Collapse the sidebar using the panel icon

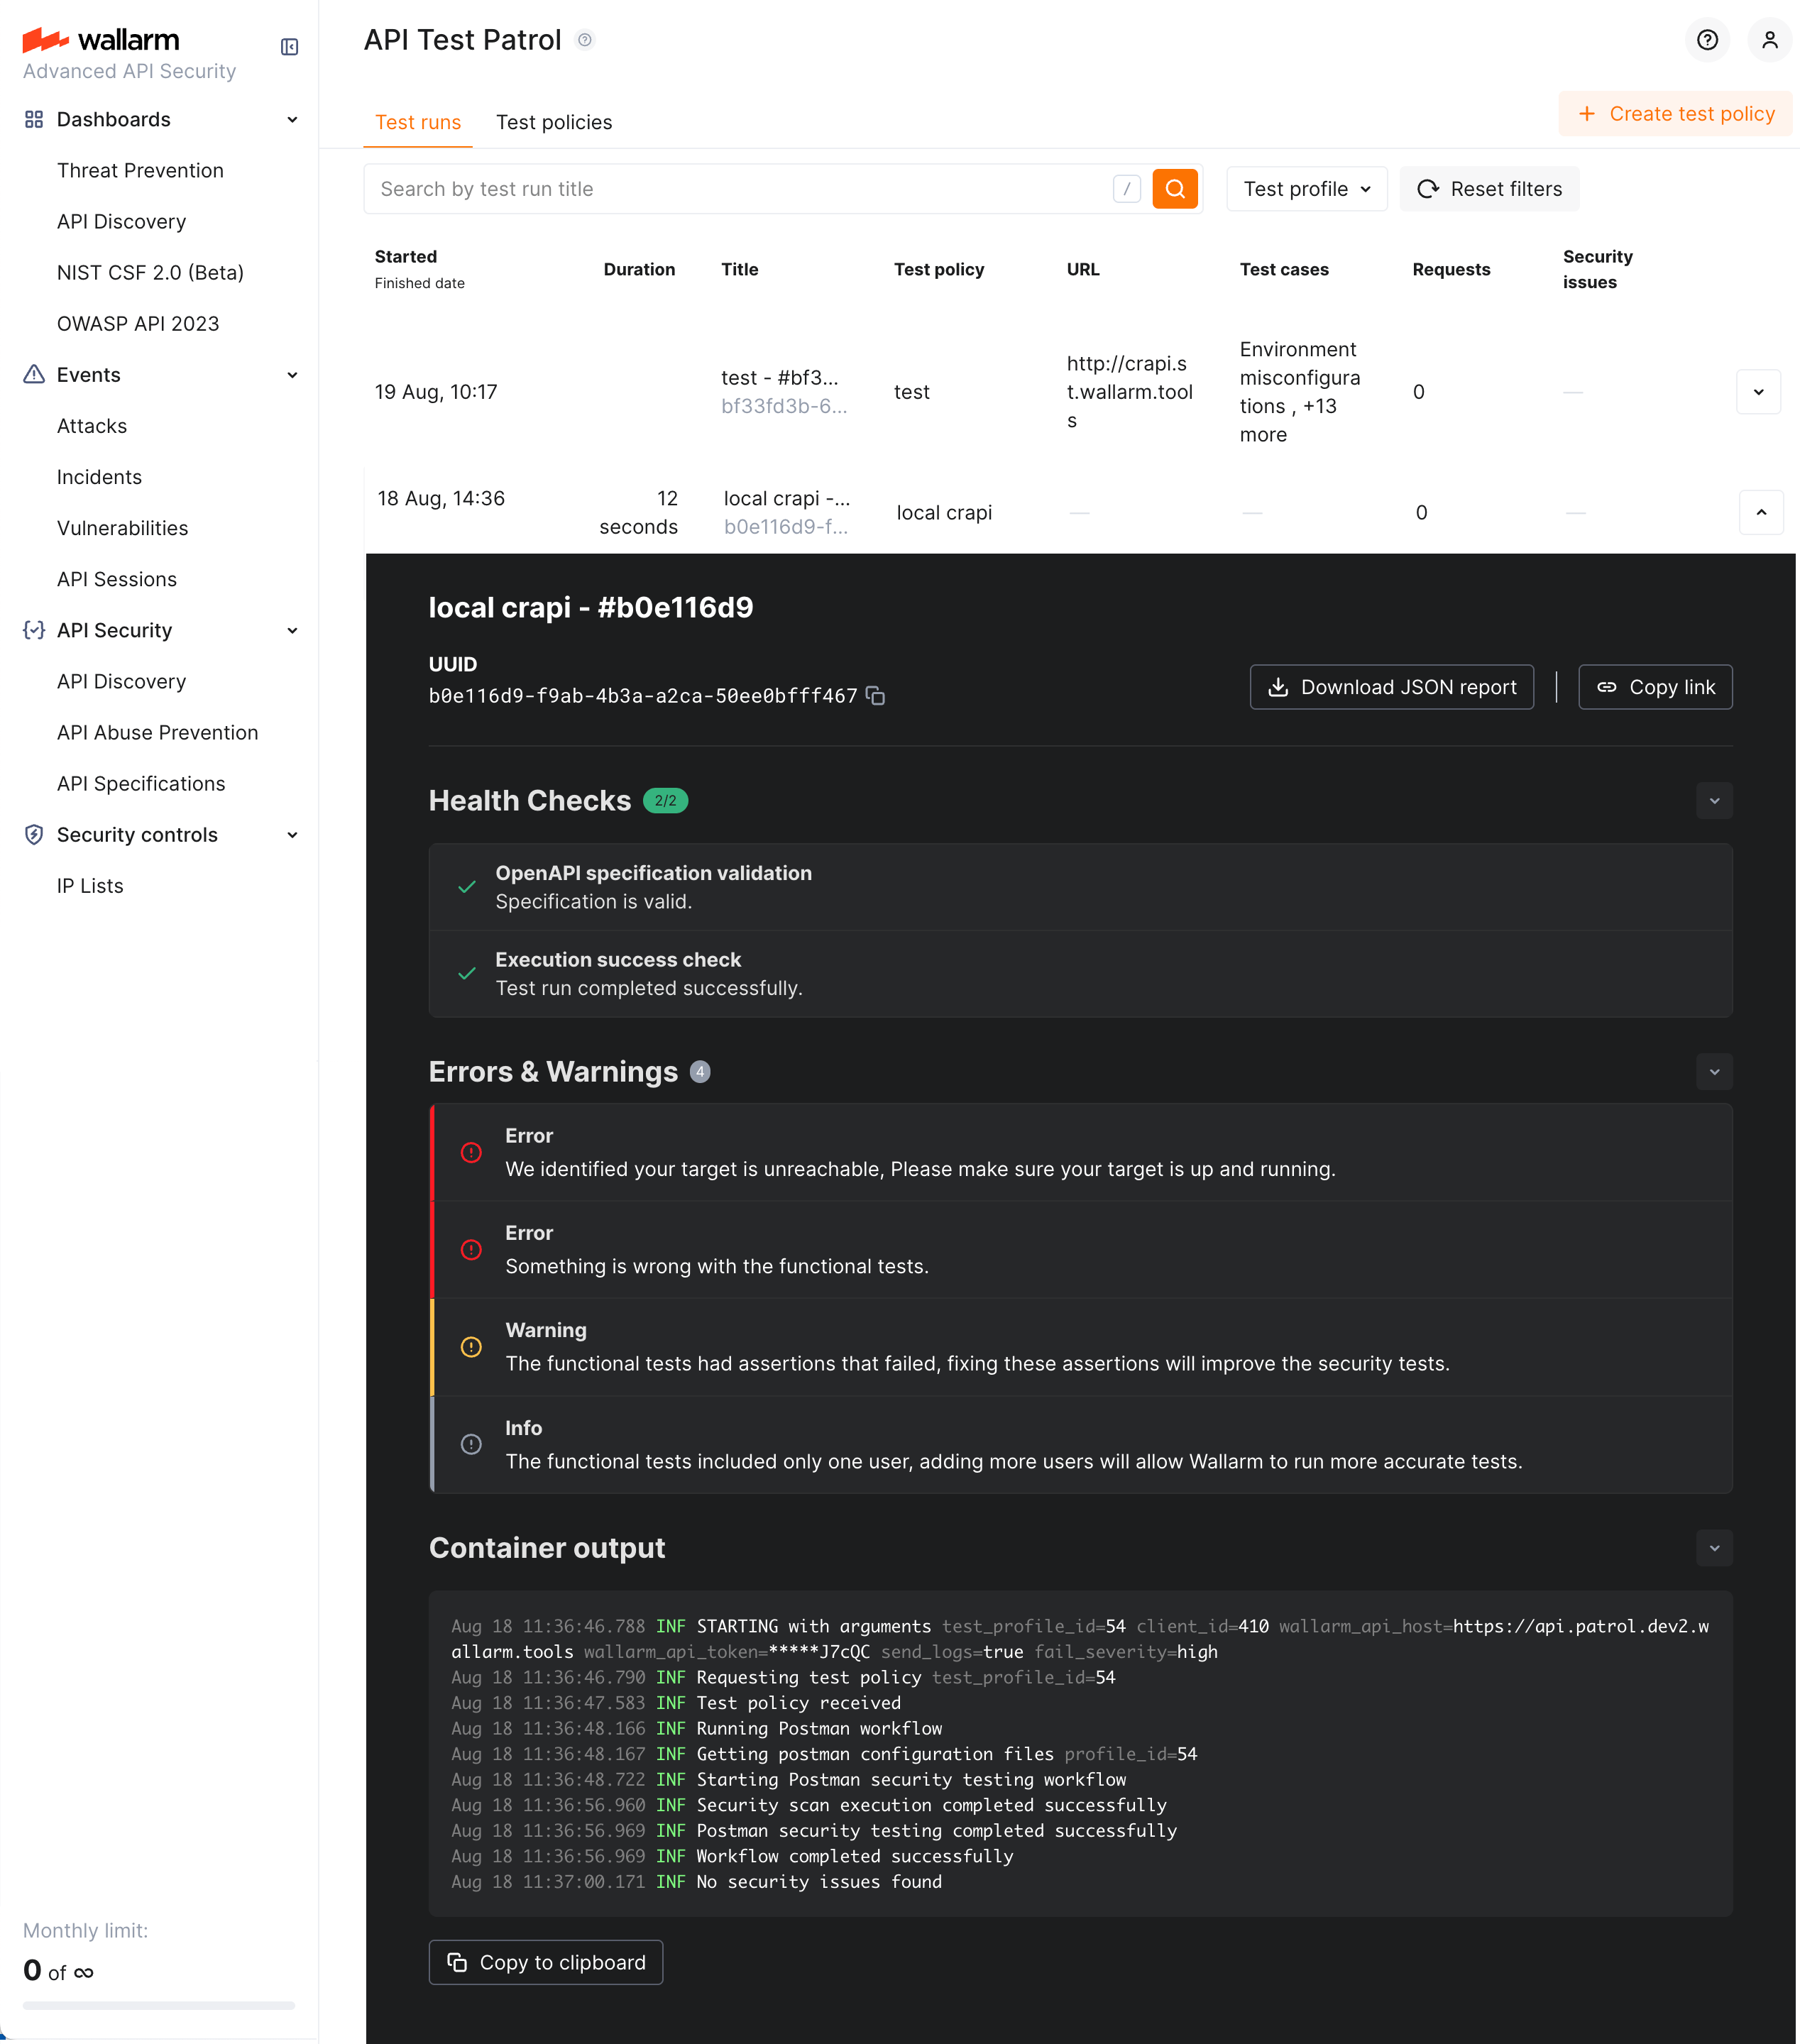pos(289,46)
